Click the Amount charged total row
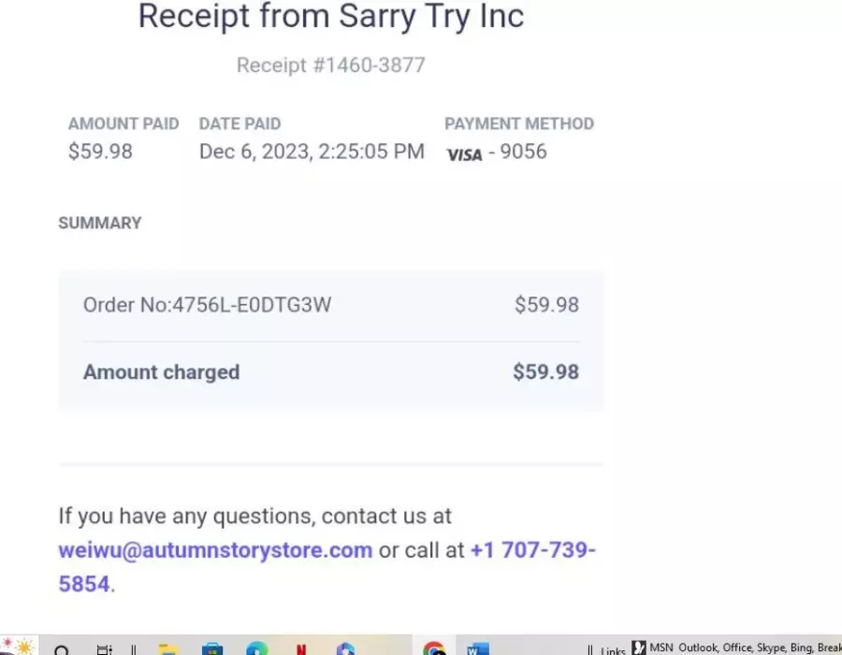The image size is (842, 655). (331, 372)
